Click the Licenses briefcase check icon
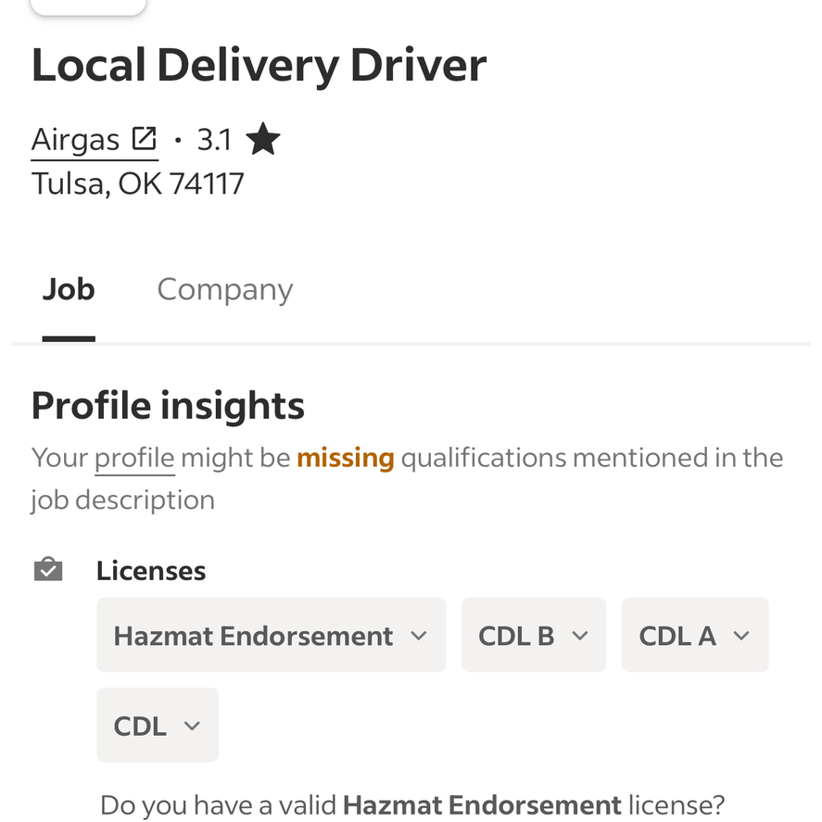The image size is (822, 822). tap(48, 569)
